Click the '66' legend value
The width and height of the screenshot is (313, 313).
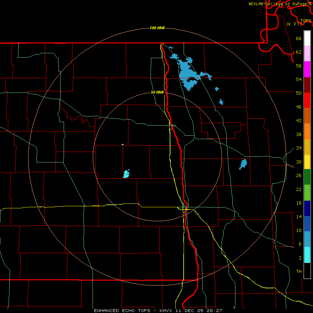point(299,39)
